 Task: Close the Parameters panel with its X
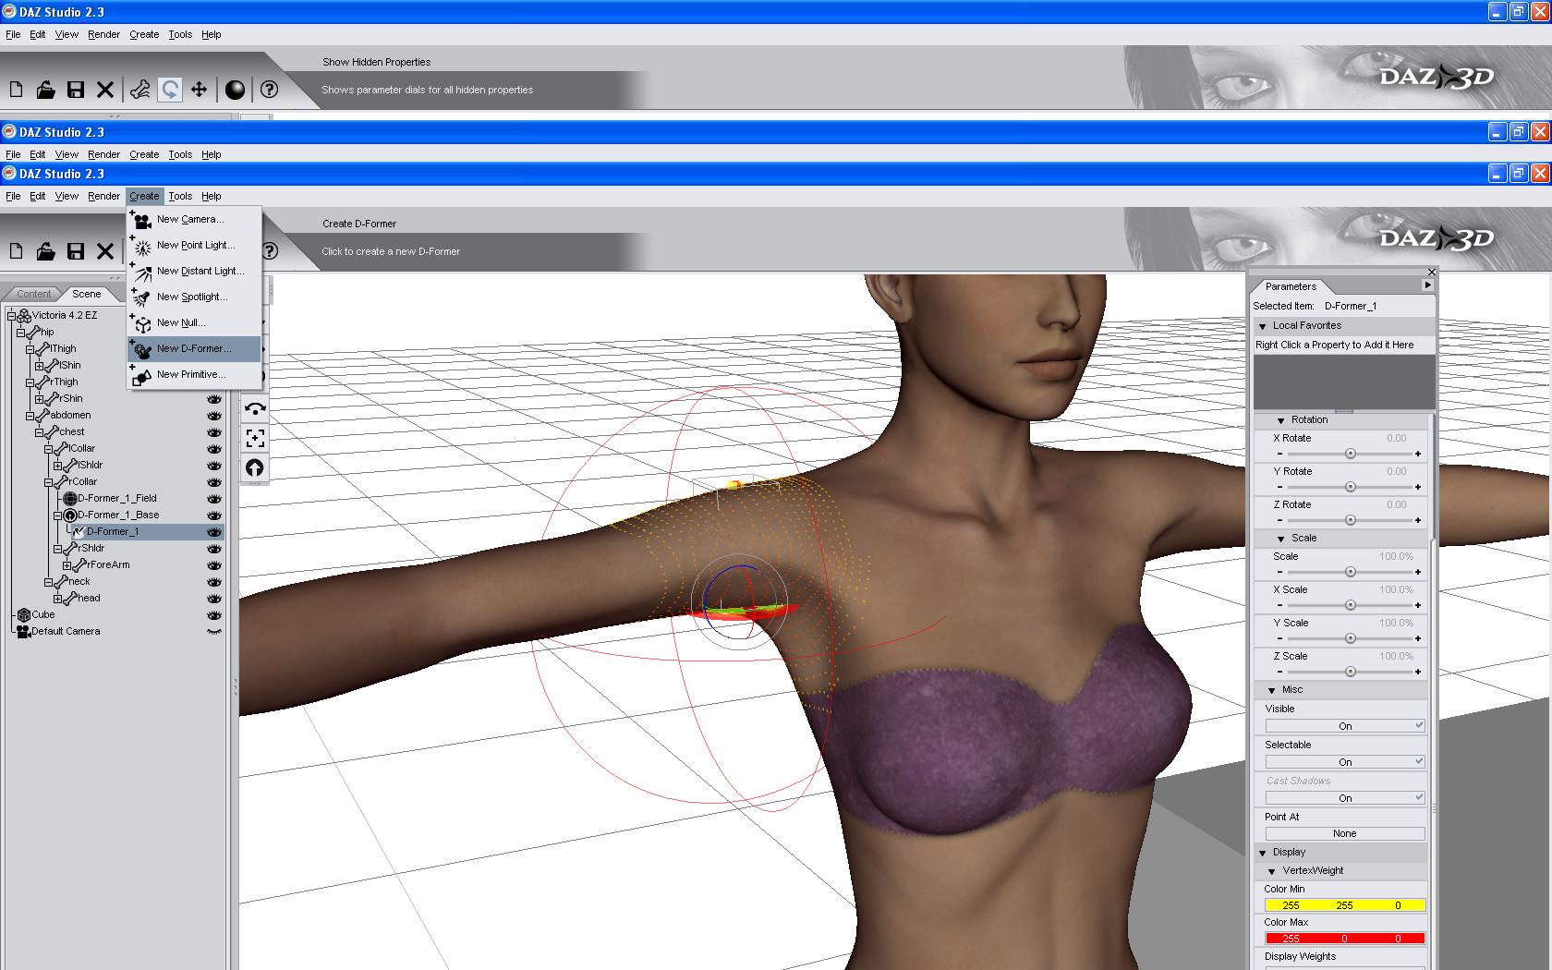coord(1432,272)
